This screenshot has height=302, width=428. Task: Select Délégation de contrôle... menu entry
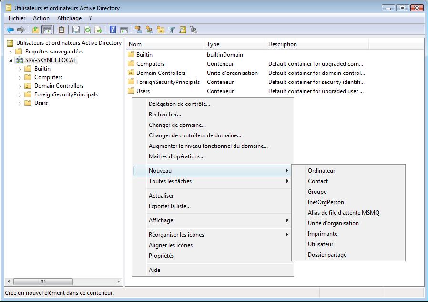[x=179, y=104]
